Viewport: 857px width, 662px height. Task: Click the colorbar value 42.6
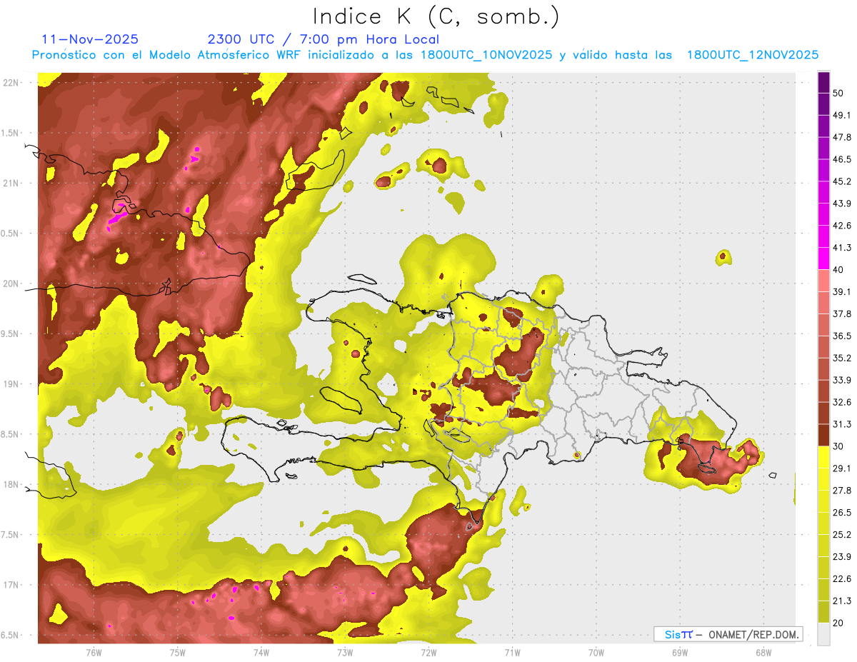click(x=842, y=226)
